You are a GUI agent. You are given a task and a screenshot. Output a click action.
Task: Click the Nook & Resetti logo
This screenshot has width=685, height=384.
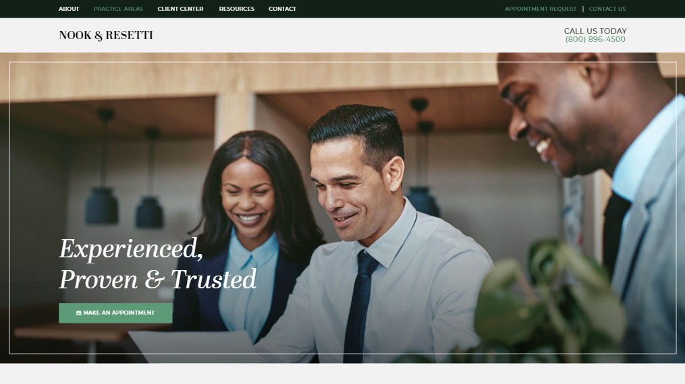tap(106, 35)
